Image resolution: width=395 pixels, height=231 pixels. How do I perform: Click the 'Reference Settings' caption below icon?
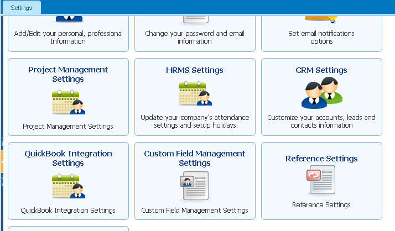[x=321, y=205]
